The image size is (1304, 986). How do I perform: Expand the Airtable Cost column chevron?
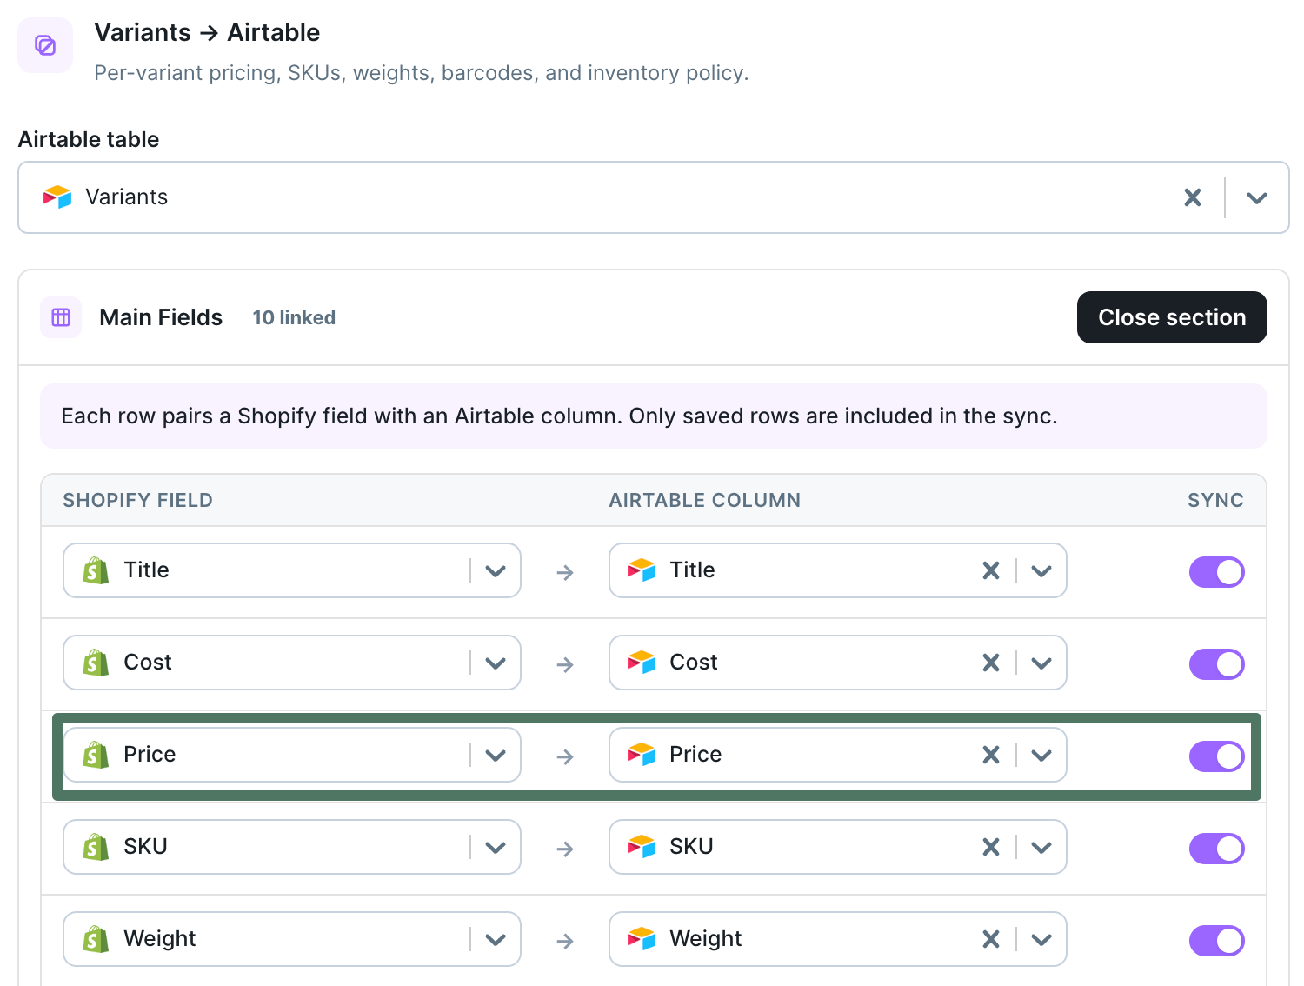[1041, 663]
